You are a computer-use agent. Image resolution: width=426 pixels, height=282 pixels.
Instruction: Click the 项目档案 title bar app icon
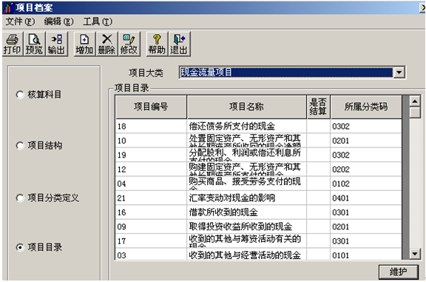click(x=8, y=7)
